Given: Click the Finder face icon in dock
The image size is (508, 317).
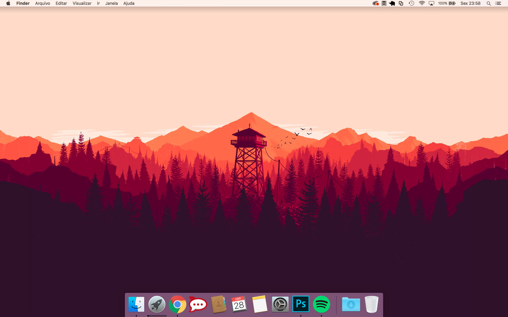Looking at the screenshot, I should tap(136, 304).
